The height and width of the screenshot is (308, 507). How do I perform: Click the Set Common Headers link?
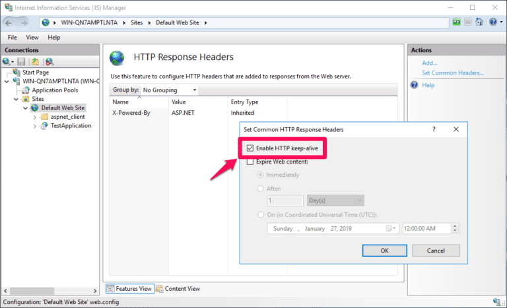tap(453, 73)
